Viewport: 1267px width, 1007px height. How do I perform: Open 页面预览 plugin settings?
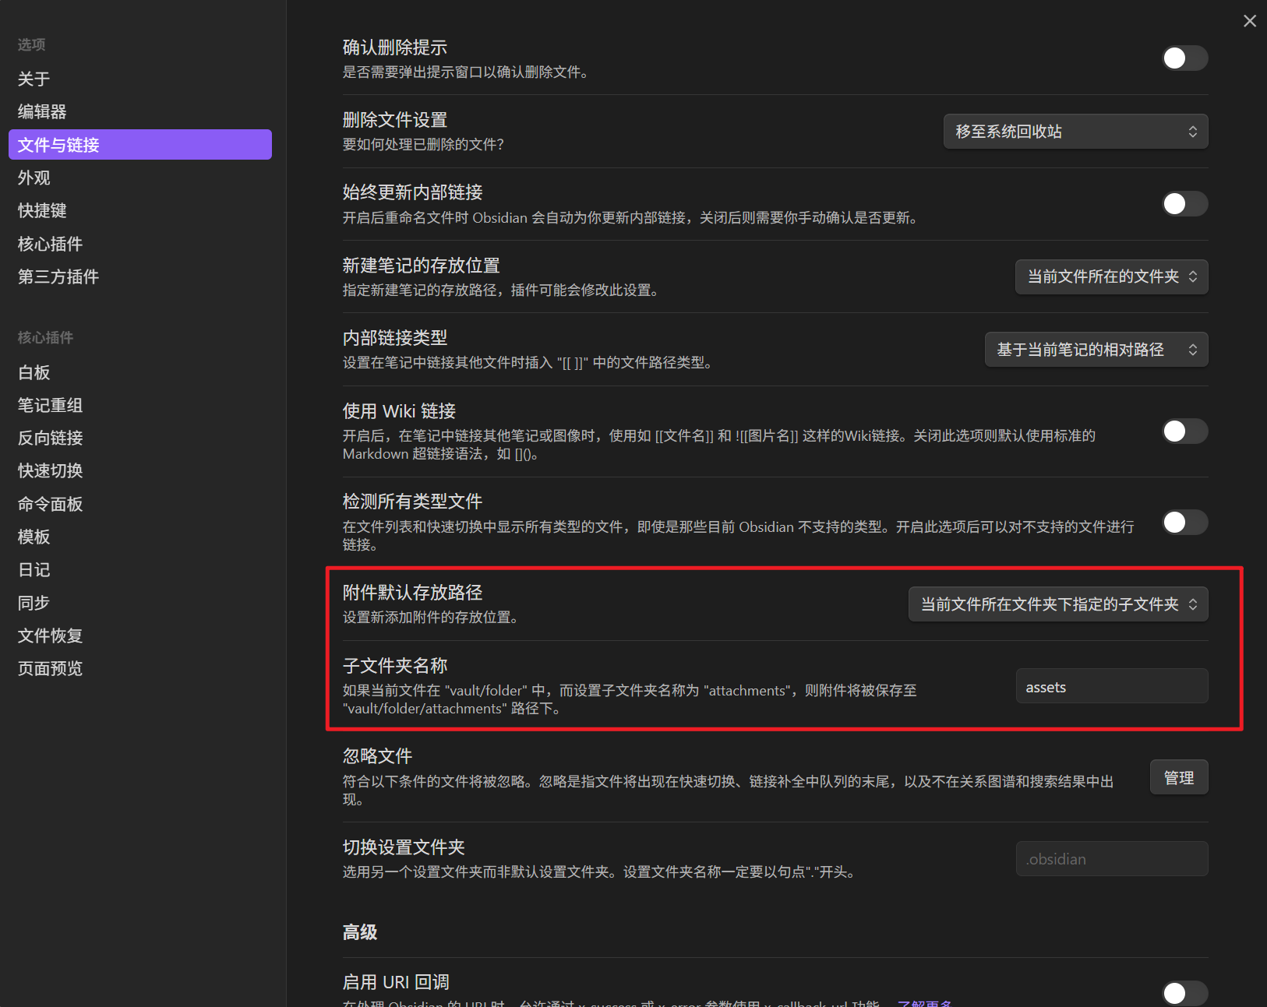click(140, 668)
